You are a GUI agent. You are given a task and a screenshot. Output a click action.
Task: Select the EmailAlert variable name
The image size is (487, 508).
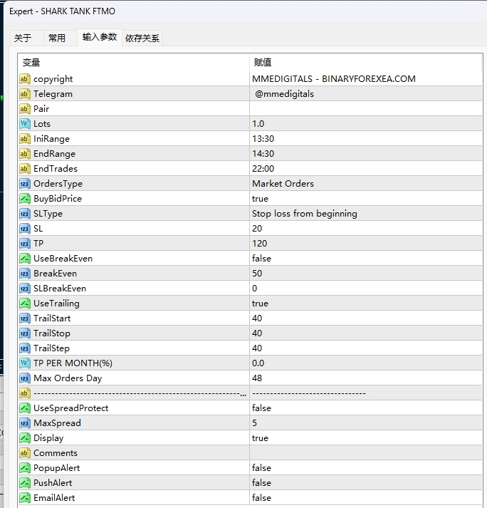[x=54, y=497]
